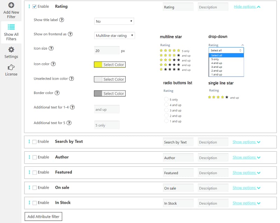280x223 pixels.
Task: Click the Icon size input field
Action: tap(107, 50)
